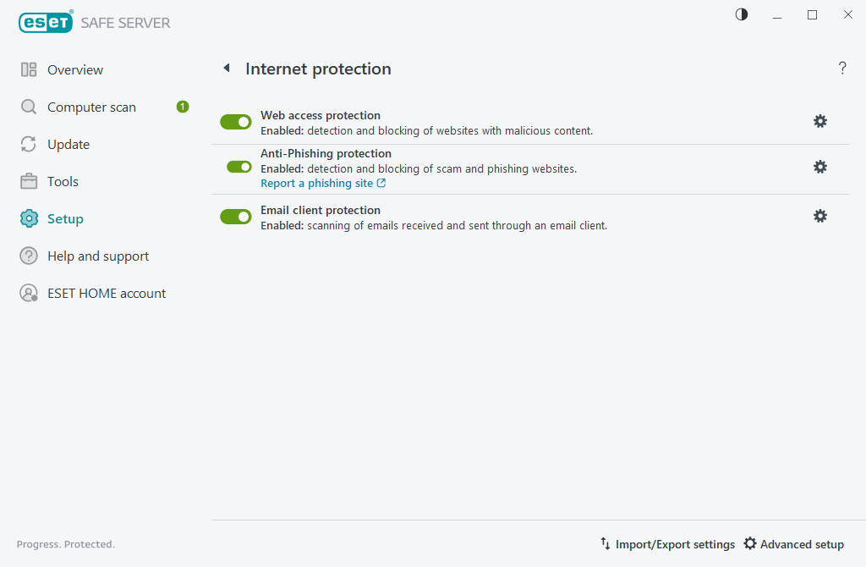Open Anti-Phishing protection settings gear
This screenshot has width=866, height=567.
[x=820, y=167]
